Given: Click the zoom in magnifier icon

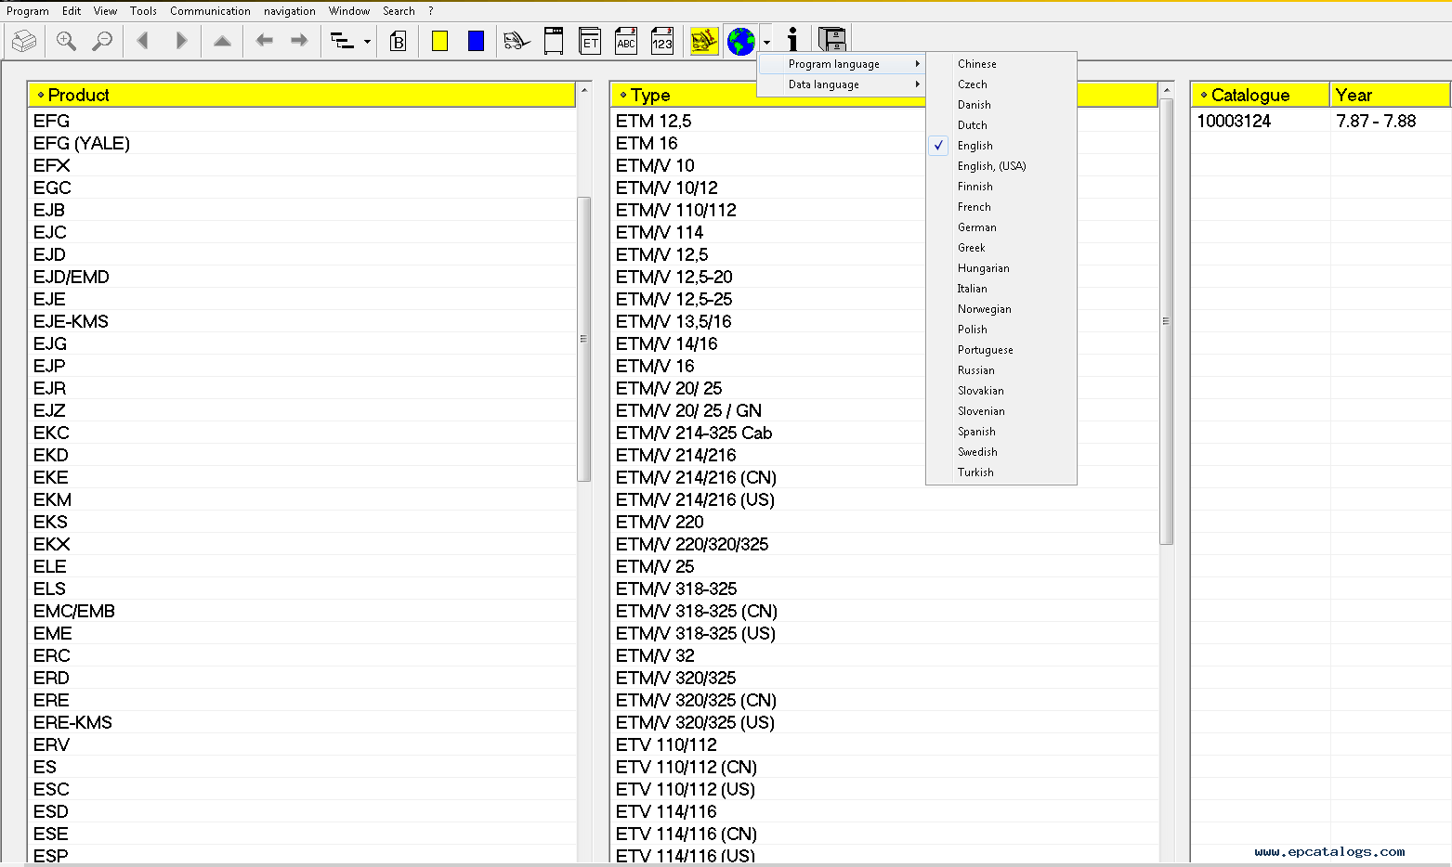Looking at the screenshot, I should pyautogui.click(x=66, y=41).
